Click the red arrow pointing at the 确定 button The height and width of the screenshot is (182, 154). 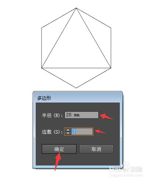point(58,162)
